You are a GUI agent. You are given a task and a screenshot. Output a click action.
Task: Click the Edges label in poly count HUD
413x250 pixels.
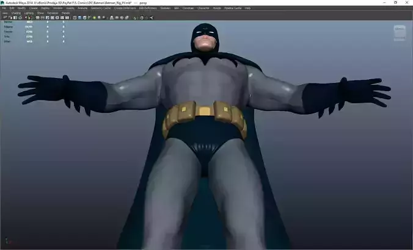[8, 27]
